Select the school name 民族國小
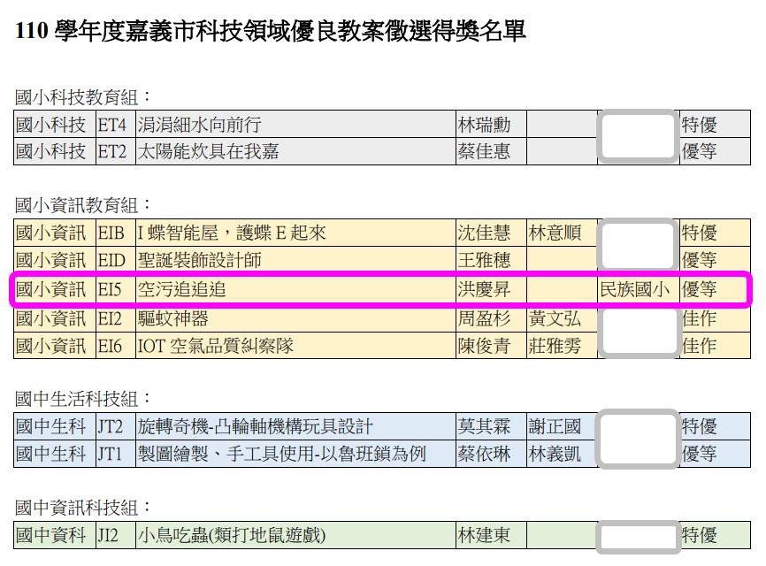Screen dimensions: 766x566 tap(635, 289)
